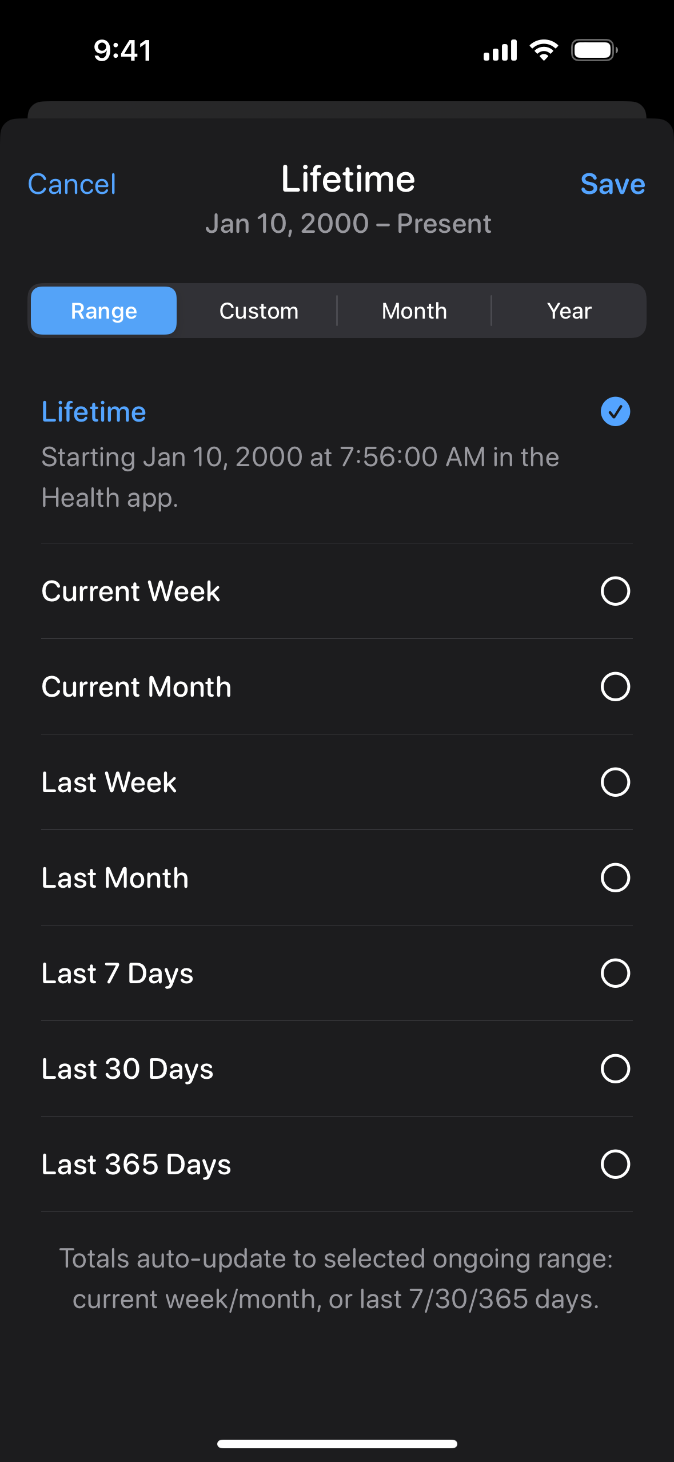Tap the battery status icon
This screenshot has width=674, height=1462.
(x=594, y=50)
